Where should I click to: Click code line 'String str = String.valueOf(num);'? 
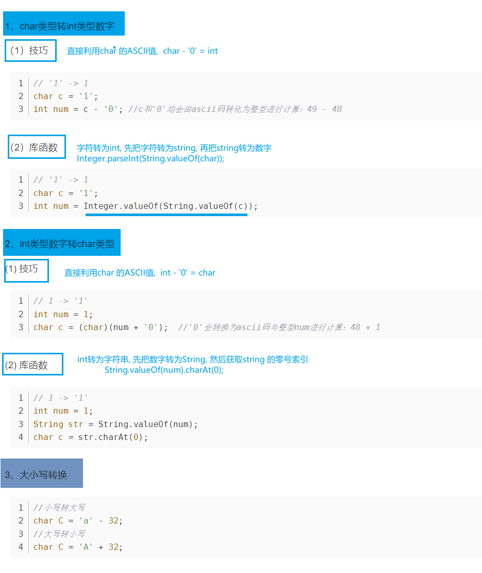point(115,424)
